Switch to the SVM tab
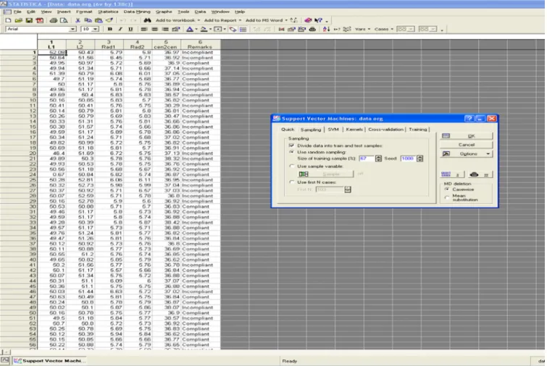The image size is (547, 366). coord(333,129)
